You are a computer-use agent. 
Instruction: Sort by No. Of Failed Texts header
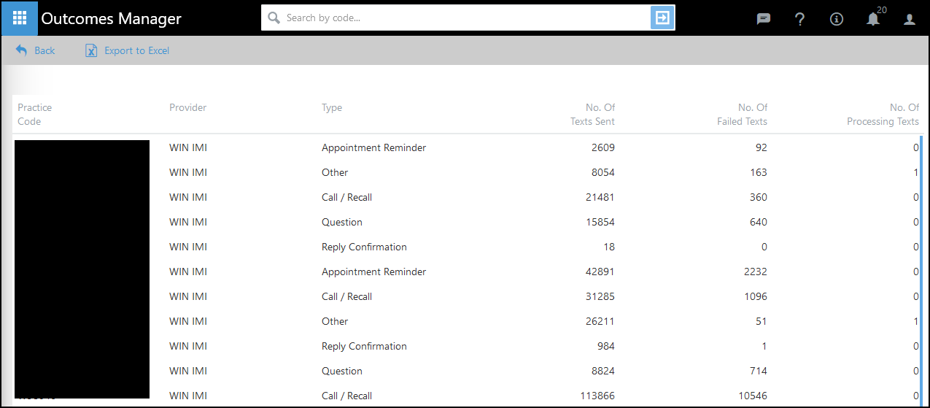coord(742,115)
